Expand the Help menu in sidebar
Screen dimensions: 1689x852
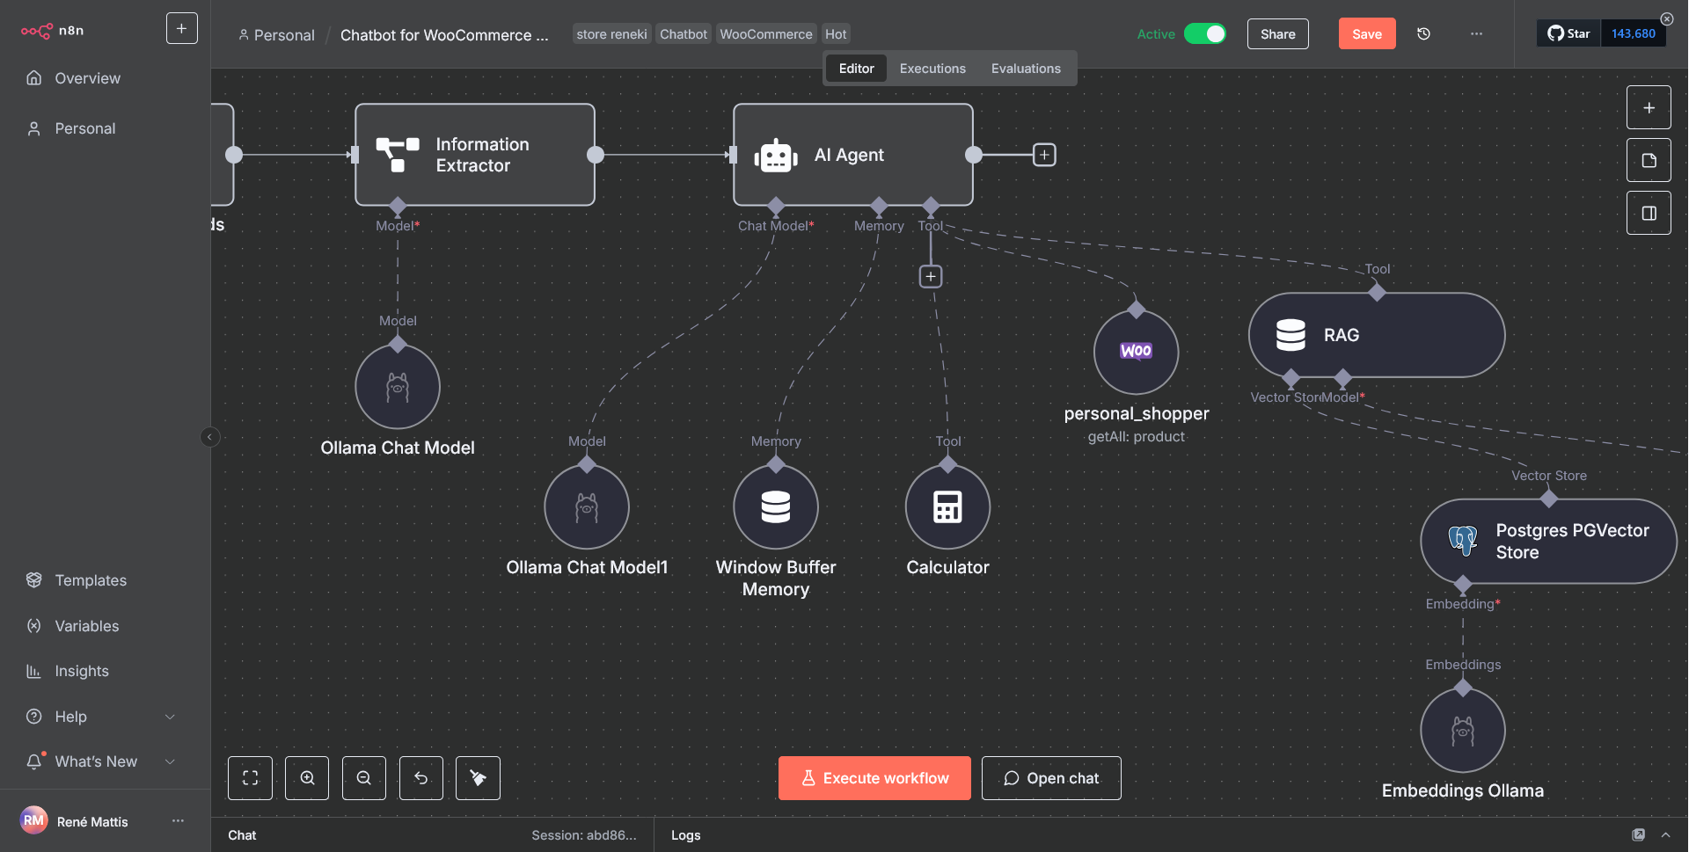click(x=170, y=717)
